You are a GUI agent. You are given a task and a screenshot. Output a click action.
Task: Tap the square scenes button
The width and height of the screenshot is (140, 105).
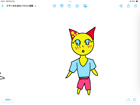click(x=135, y=100)
